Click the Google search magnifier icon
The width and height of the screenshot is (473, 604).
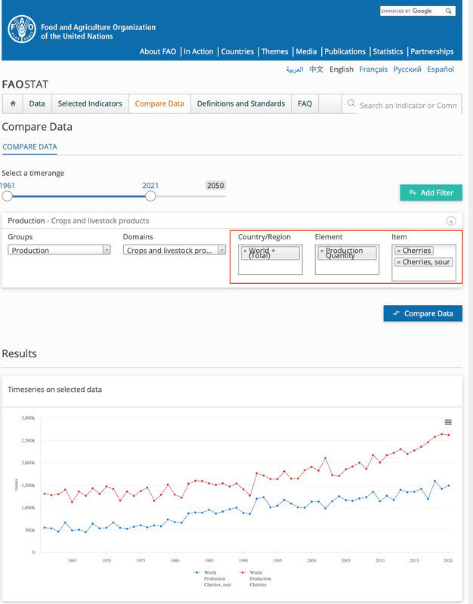click(448, 11)
